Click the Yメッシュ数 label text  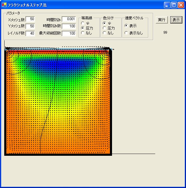click(x=16, y=26)
